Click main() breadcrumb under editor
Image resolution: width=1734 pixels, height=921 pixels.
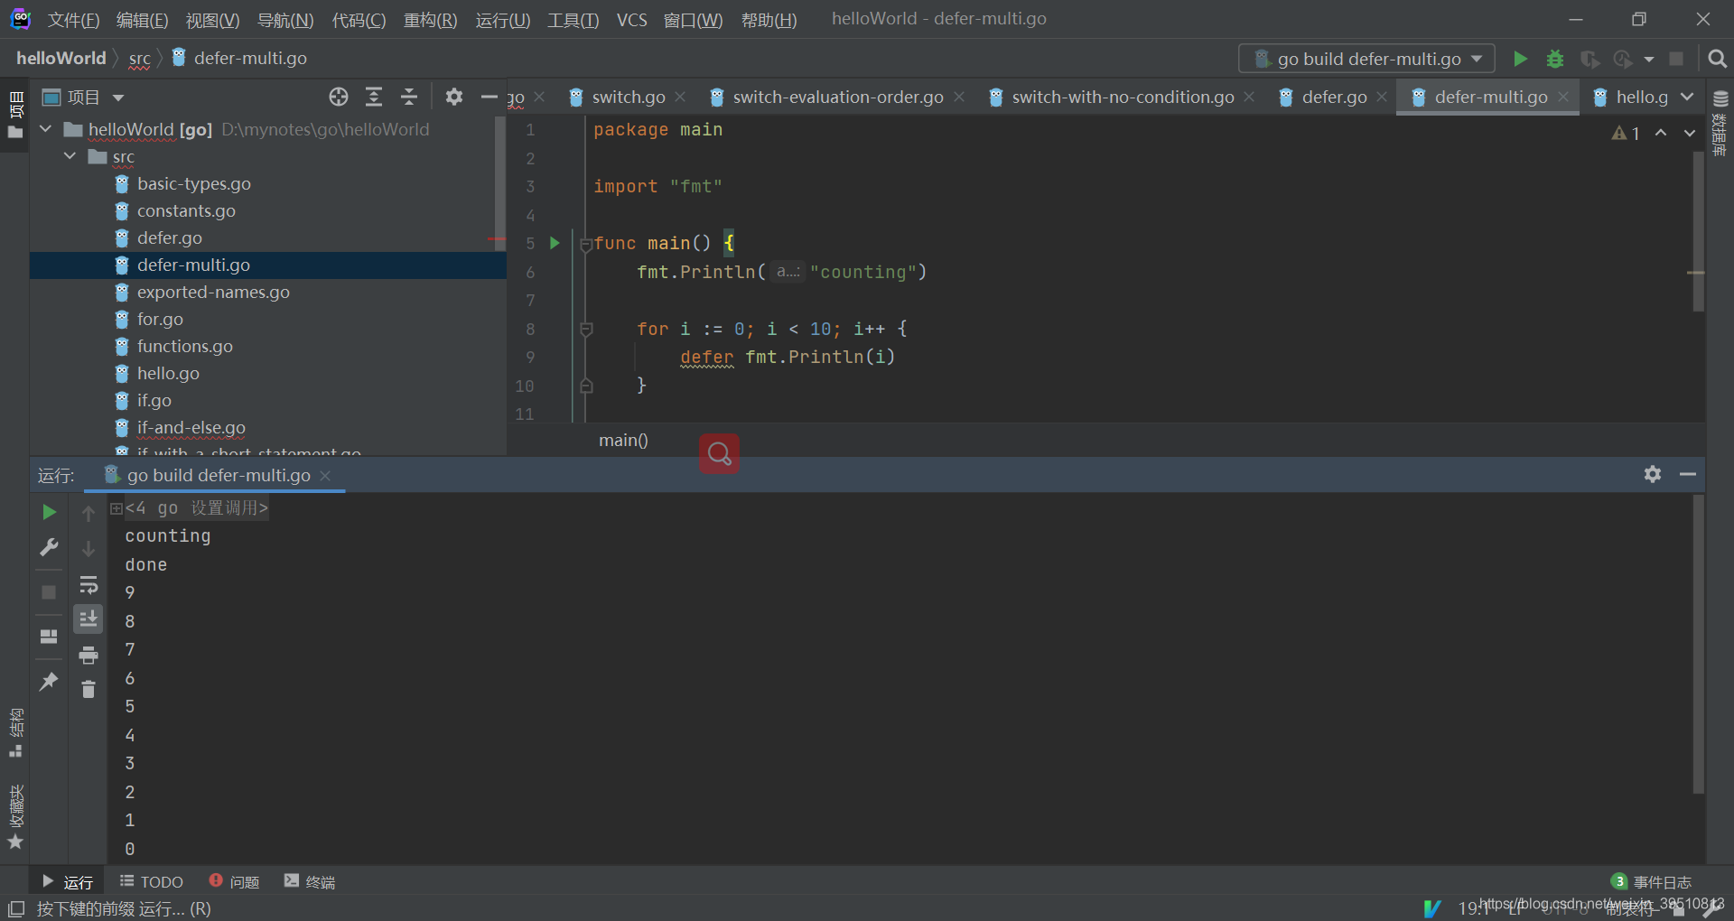click(623, 441)
